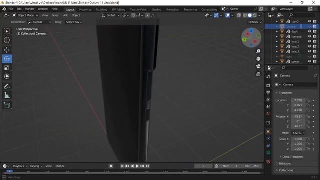This screenshot has width=320, height=180.
Task: Open the timeline Playback menu
Action: tap(20, 166)
